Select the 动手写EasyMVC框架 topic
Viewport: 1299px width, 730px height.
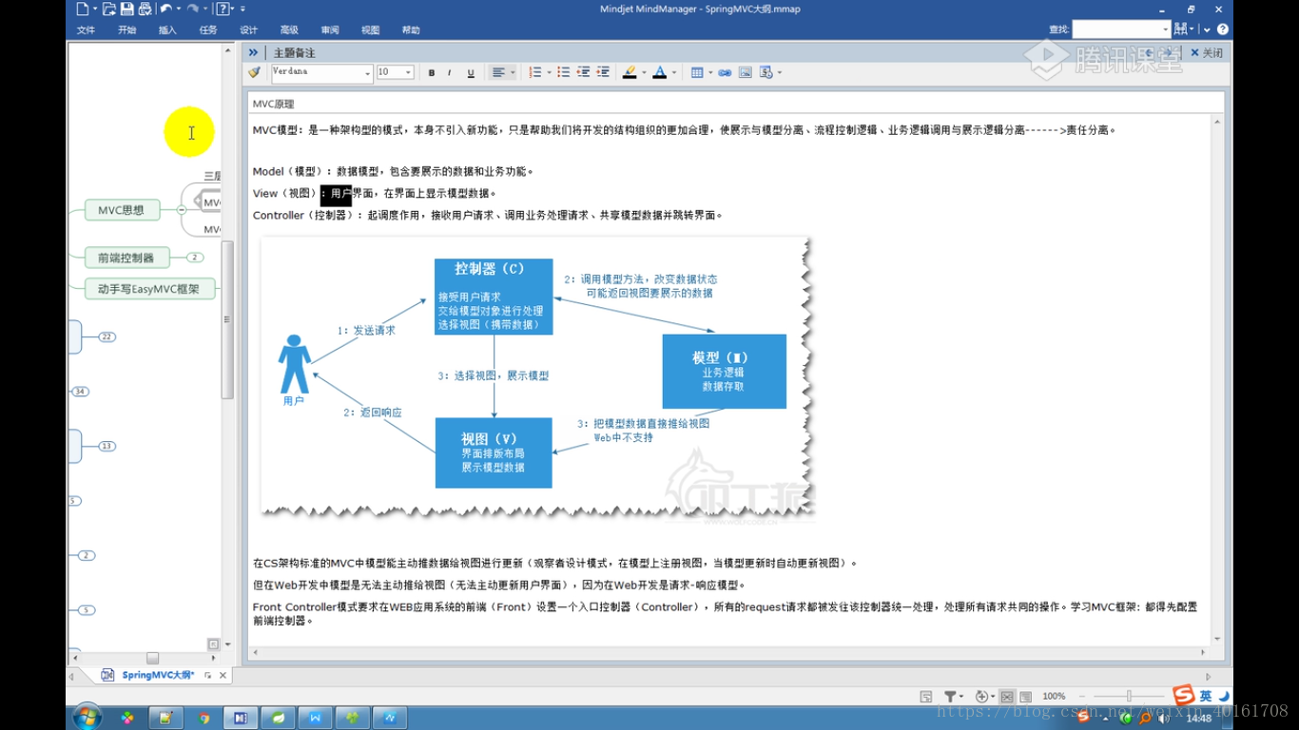pos(149,289)
